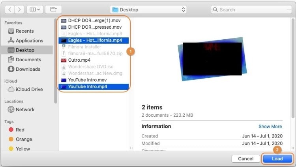Go forward with the right arrow button
Image resolution: width=296 pixels, height=167 pixels.
click(19, 9)
